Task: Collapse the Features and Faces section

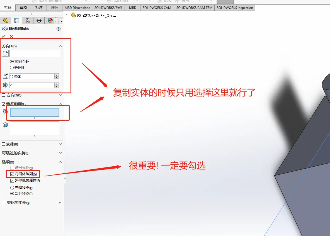Action: pyautogui.click(x=60, y=104)
